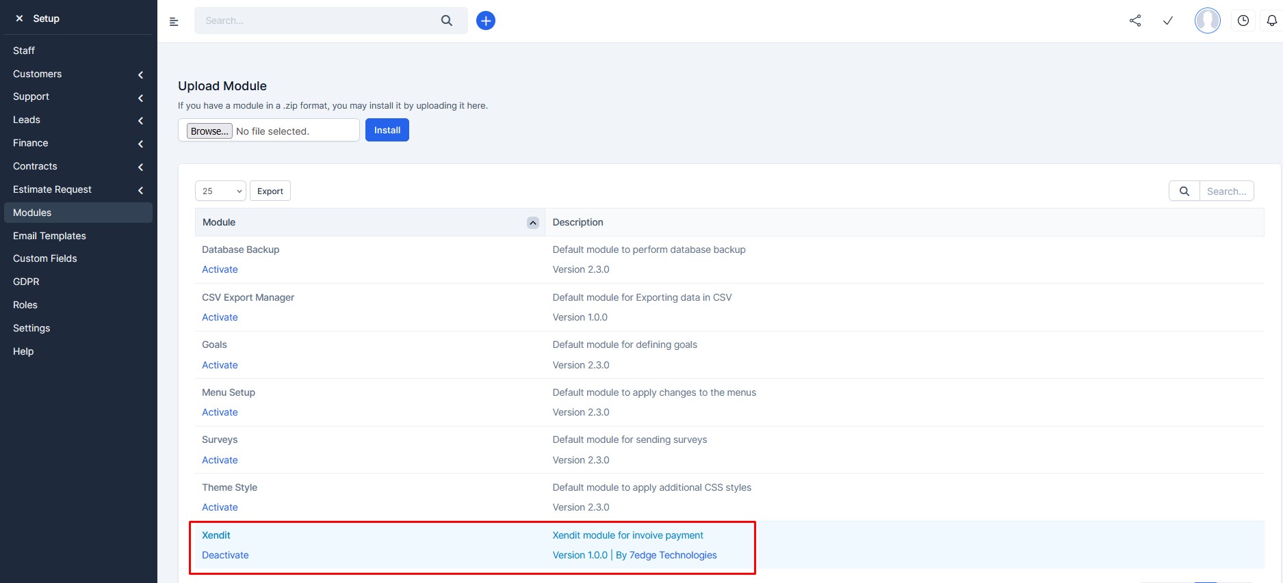Open Email Templates in sidebar

[49, 236]
